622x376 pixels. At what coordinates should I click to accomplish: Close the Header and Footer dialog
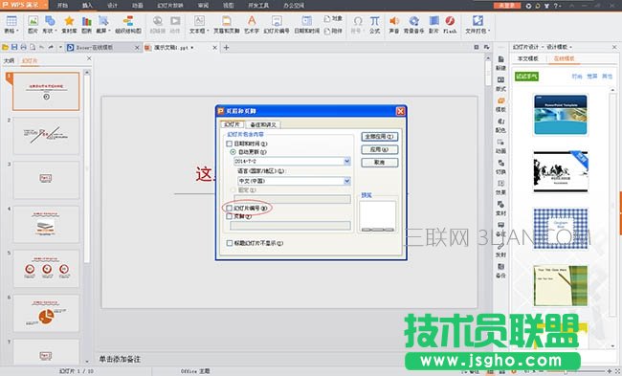pyautogui.click(x=400, y=111)
